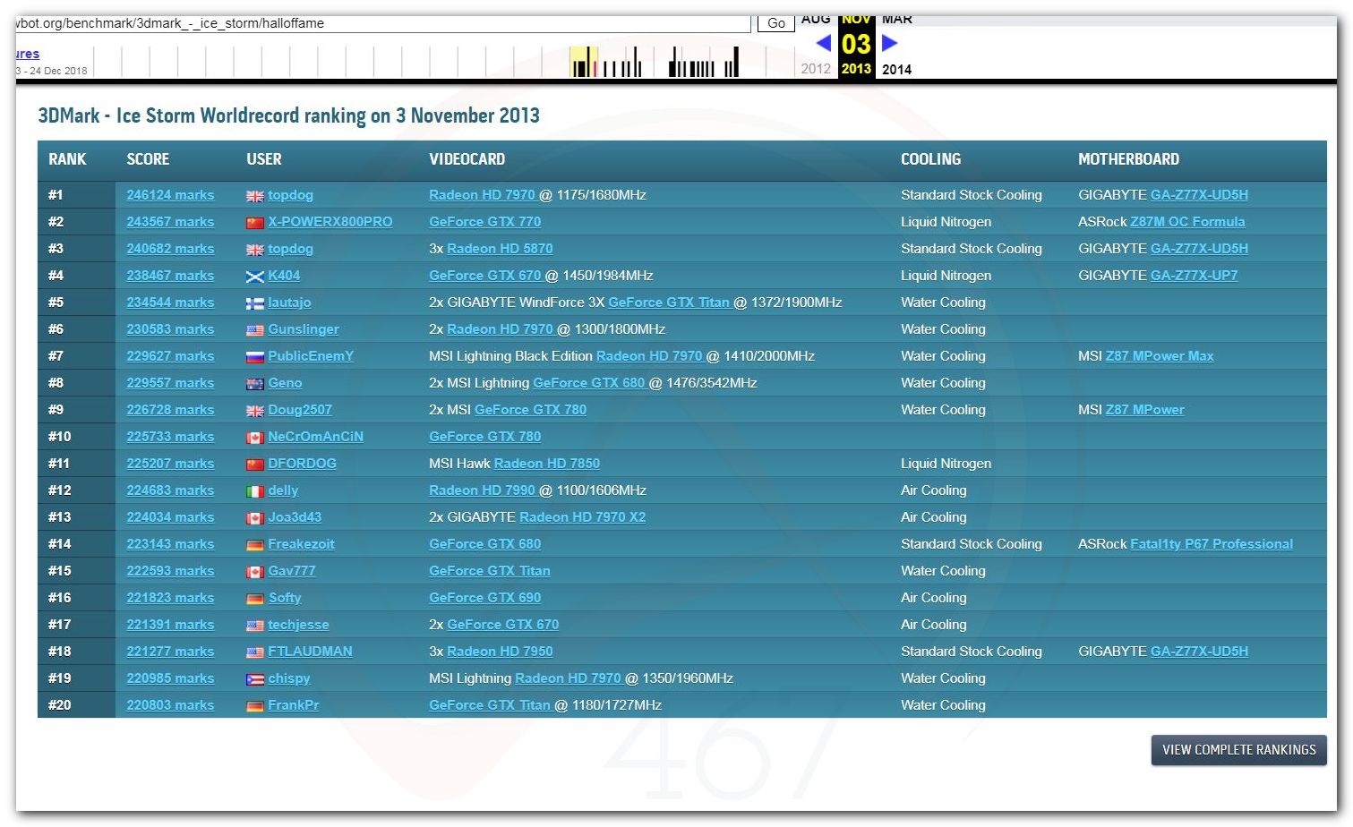Click the SCORE column header
This screenshot has width=1353, height=827.
coord(148,159)
